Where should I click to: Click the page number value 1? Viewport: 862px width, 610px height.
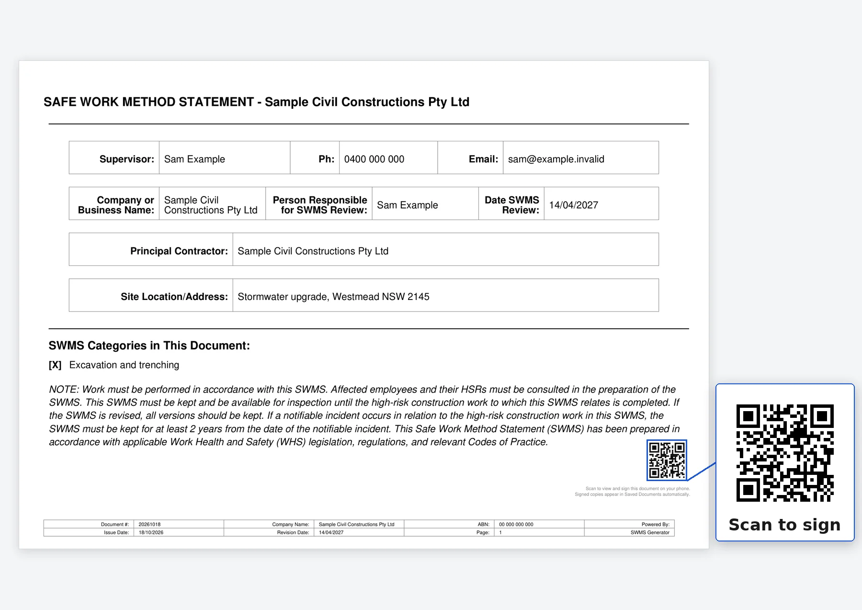pos(500,532)
